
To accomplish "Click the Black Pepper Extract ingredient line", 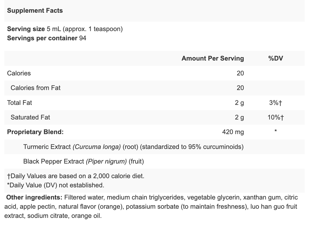I will [x=83, y=162].
